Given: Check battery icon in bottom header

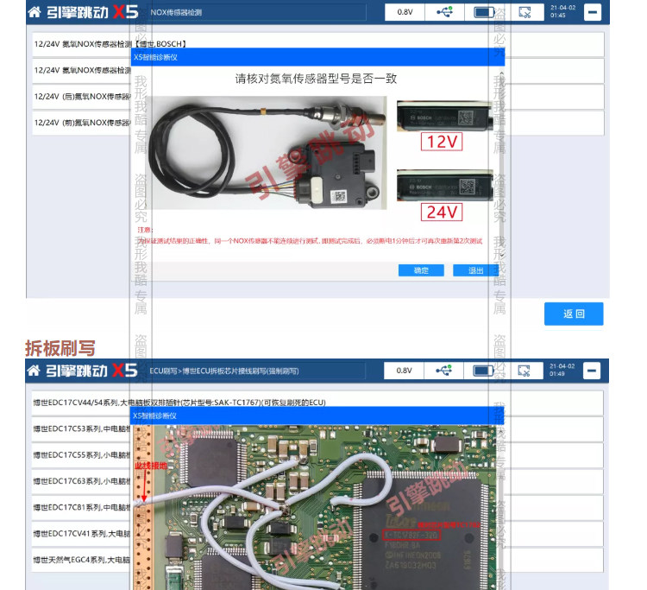Looking at the screenshot, I should [x=483, y=371].
